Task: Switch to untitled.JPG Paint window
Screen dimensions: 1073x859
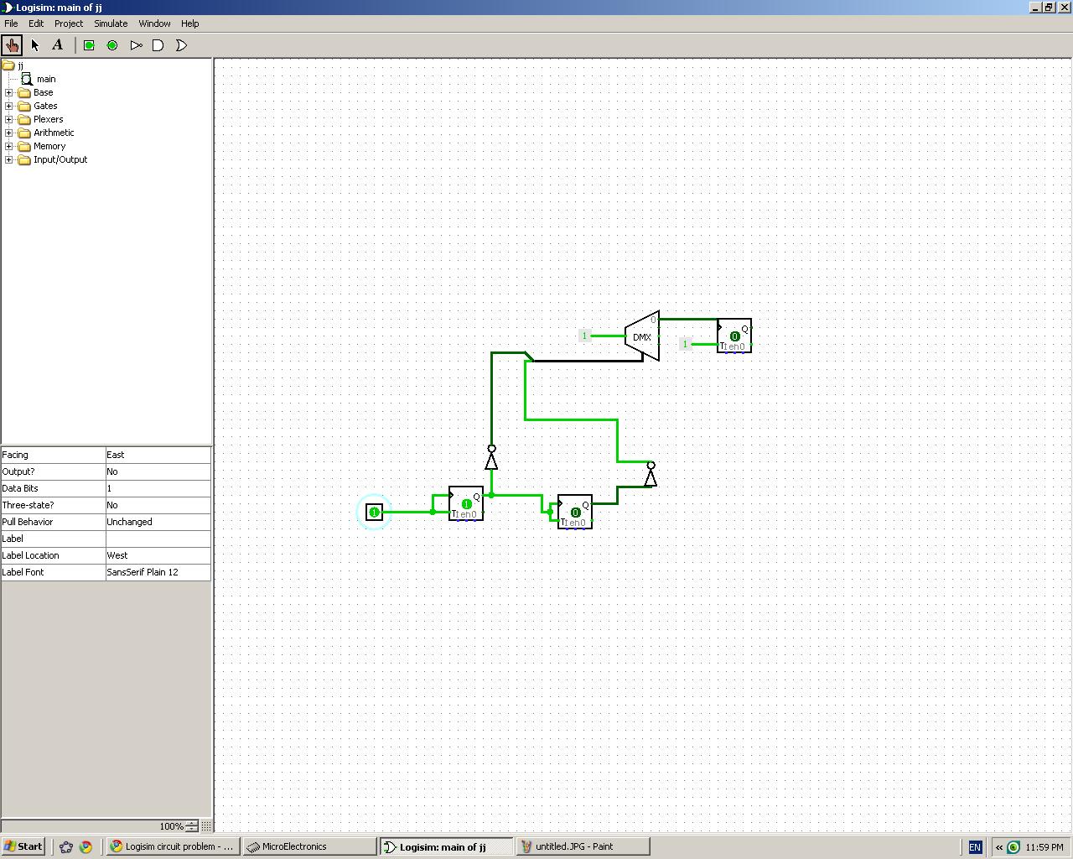Action: (x=583, y=846)
